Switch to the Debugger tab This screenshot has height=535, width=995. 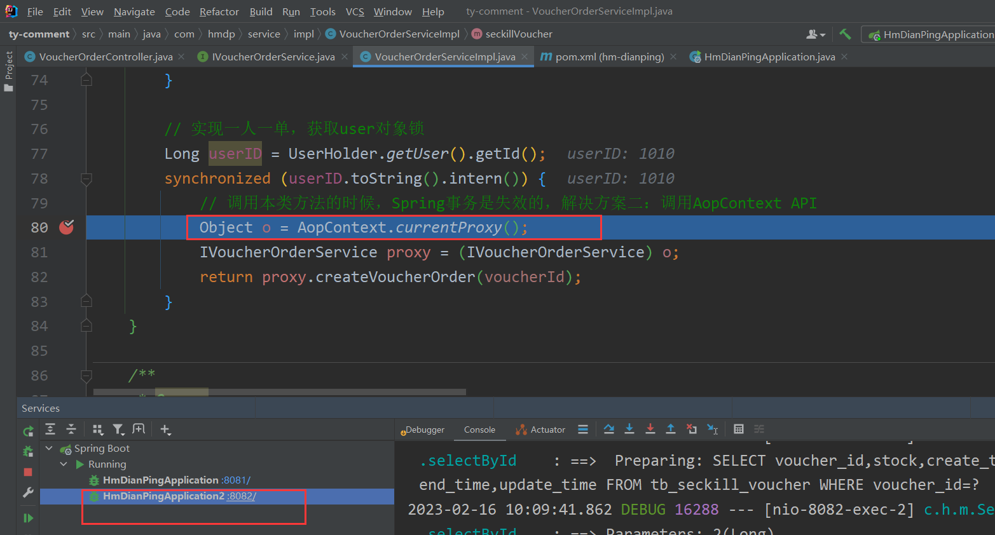tap(424, 430)
